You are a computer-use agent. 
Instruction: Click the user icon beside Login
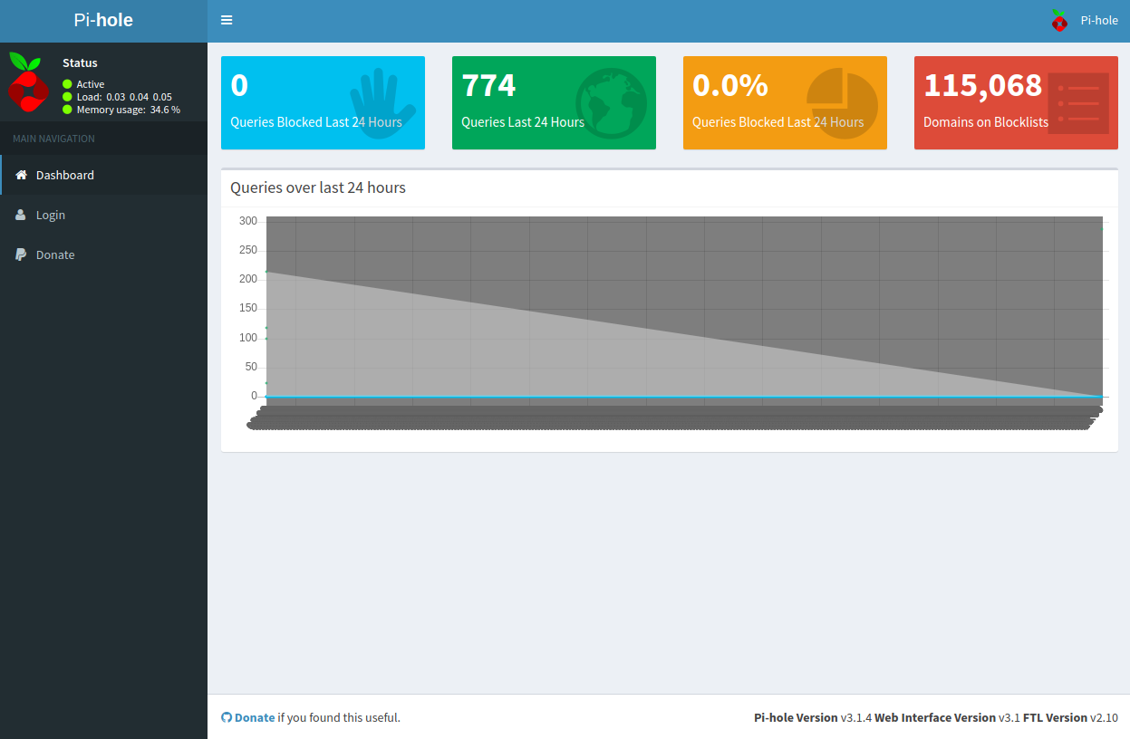click(21, 215)
